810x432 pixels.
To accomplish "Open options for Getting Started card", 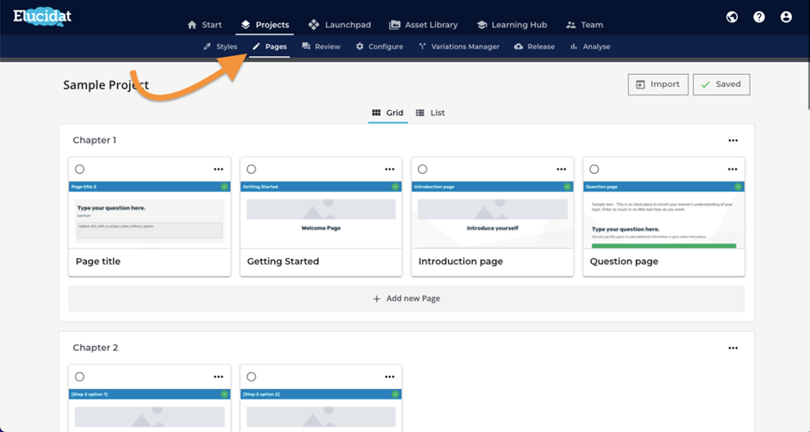I will pos(389,170).
